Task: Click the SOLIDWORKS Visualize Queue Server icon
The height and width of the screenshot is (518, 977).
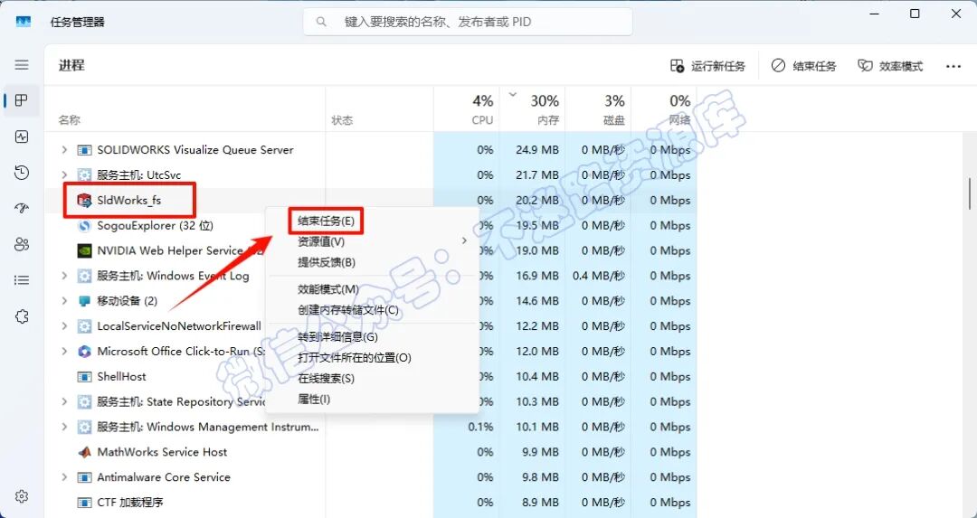Action: coord(83,150)
